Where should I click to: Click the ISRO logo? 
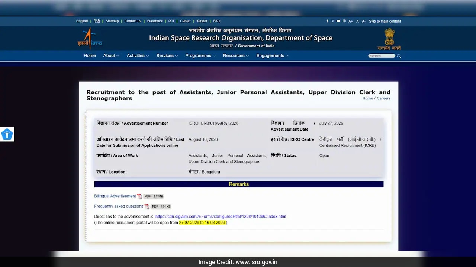(x=90, y=39)
